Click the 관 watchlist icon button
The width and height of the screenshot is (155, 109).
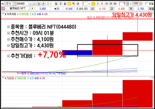coord(39,4)
